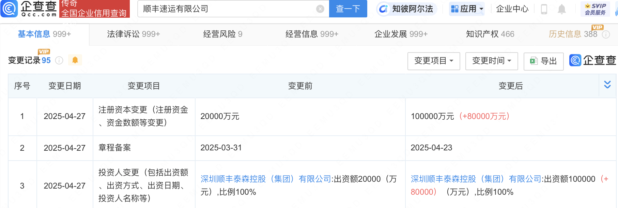Image resolution: width=618 pixels, height=208 pixels.
Task: Click the 变更前 column header
Action: 300,86
